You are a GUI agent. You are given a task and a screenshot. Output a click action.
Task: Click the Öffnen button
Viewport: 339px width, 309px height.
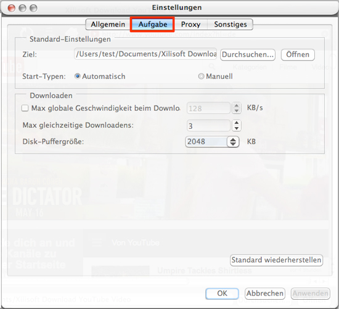tap(298, 54)
